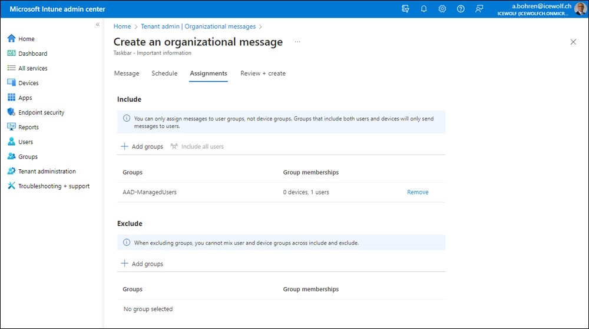Viewport: 589px width, 329px height.
Task: Close the Create organizational message pane
Action: click(573, 42)
